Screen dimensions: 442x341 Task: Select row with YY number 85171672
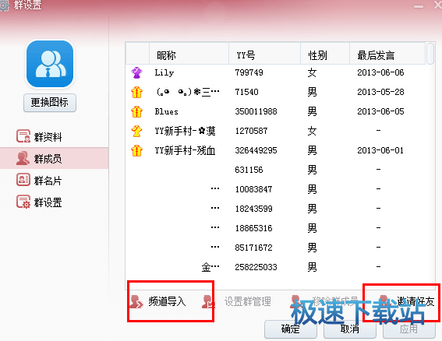click(276, 248)
